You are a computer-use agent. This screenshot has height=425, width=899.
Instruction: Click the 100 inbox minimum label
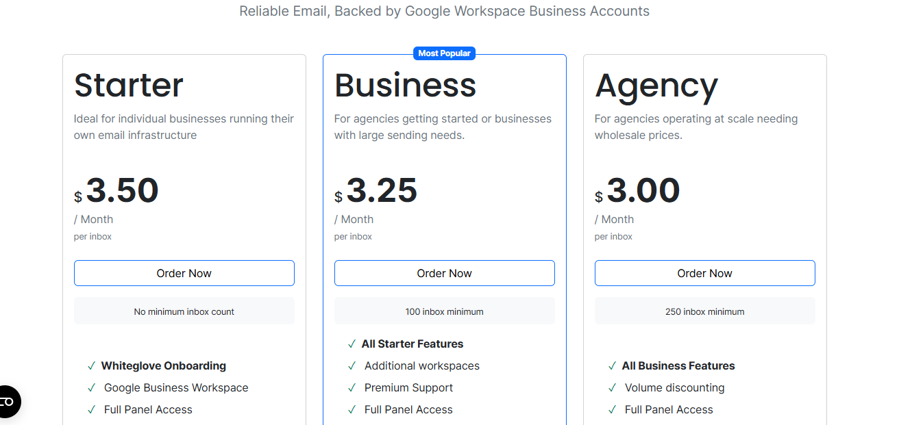click(444, 311)
